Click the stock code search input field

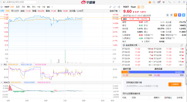18,2
